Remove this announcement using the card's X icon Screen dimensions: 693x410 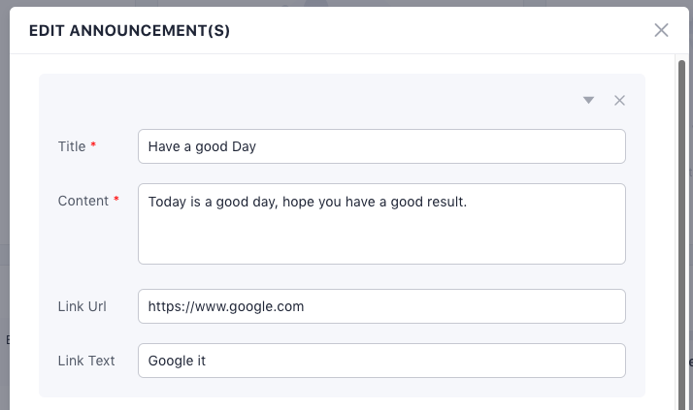point(620,101)
